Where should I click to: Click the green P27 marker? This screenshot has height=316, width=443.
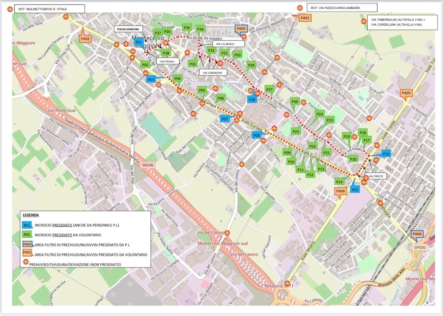click(x=270, y=89)
